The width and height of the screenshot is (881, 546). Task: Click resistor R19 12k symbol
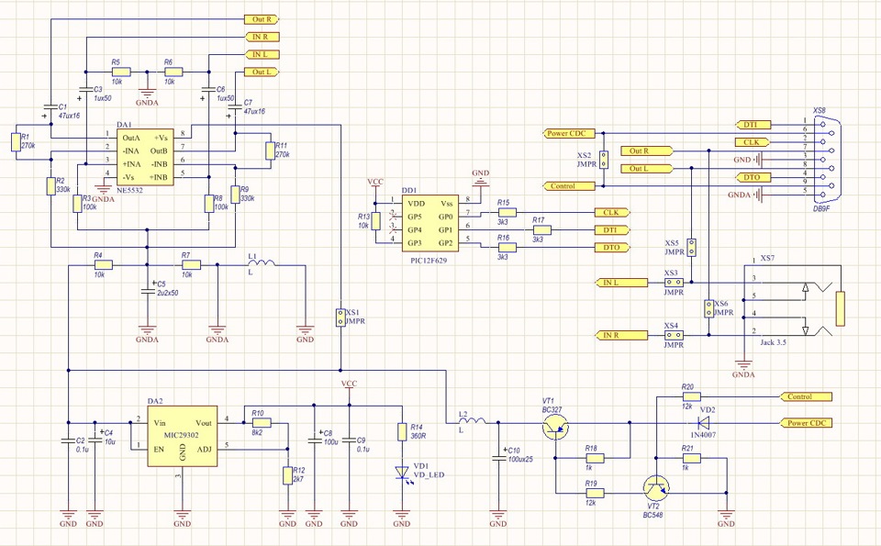point(595,493)
